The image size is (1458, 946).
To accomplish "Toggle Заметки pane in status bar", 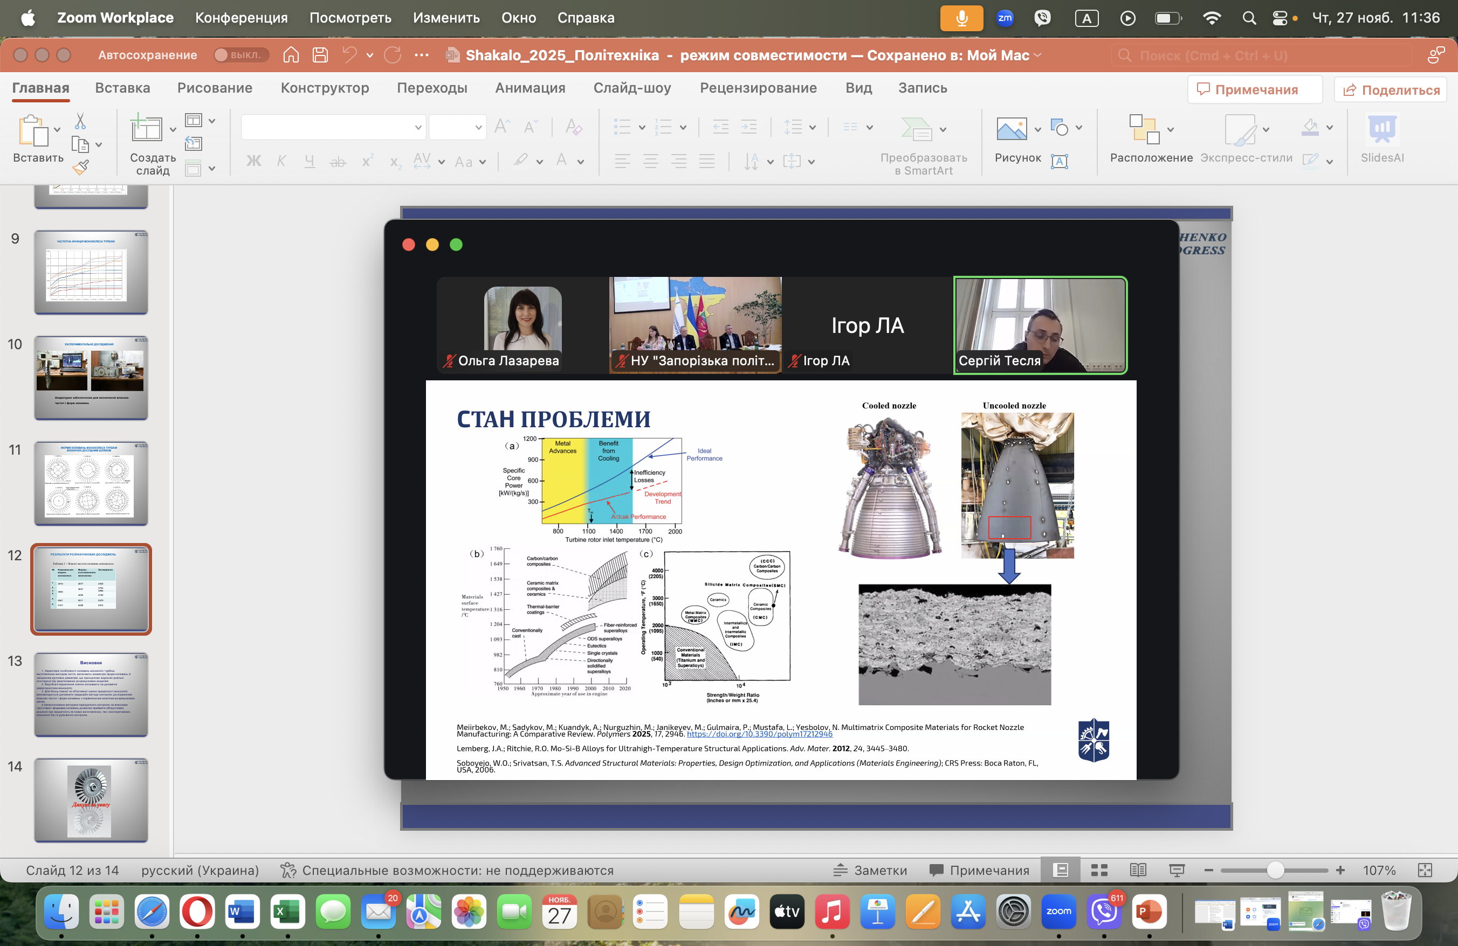I will (x=870, y=870).
